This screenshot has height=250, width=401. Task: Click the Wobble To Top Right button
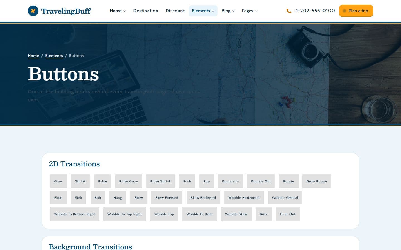(x=125, y=214)
